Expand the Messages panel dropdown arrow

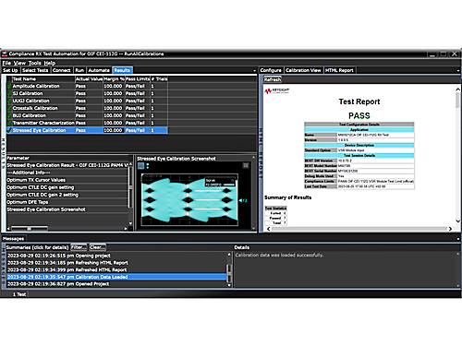(x=458, y=239)
